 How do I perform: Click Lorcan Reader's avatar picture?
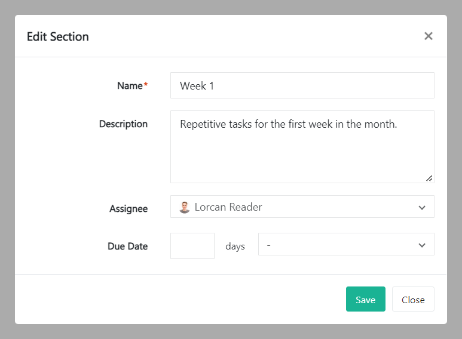185,207
